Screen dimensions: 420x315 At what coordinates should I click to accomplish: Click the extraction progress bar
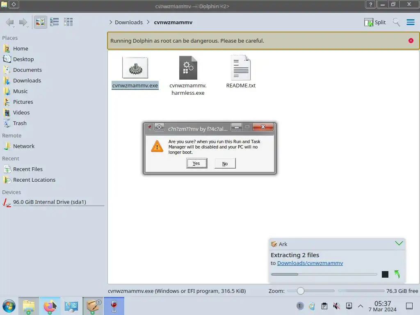(324, 274)
